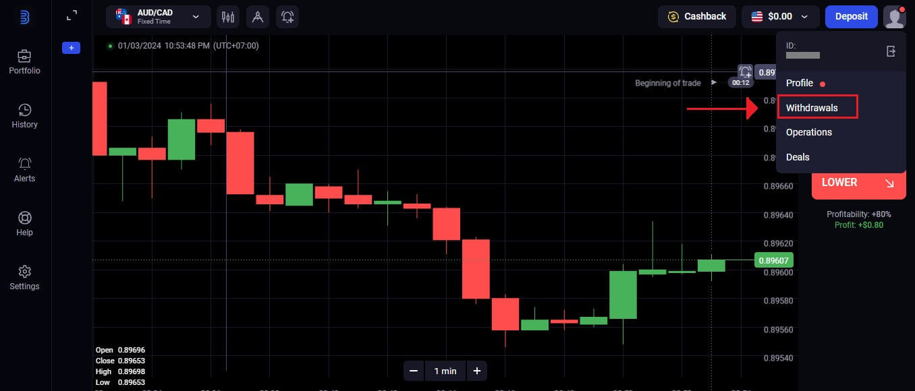Image resolution: width=915 pixels, height=391 pixels.
Task: Add a new chart tab with plus button
Action: coord(72,48)
